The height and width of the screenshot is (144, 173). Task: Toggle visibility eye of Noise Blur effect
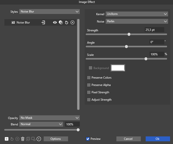pyautogui.click(x=55, y=22)
